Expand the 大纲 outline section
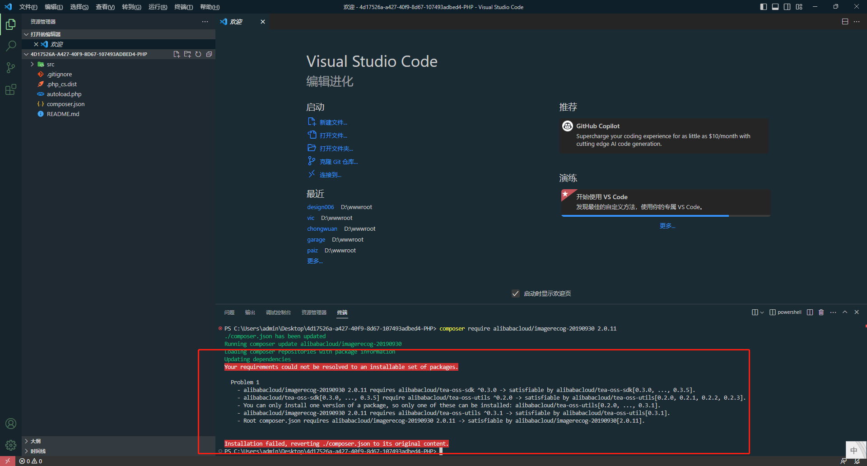The width and height of the screenshot is (867, 466). point(118,441)
